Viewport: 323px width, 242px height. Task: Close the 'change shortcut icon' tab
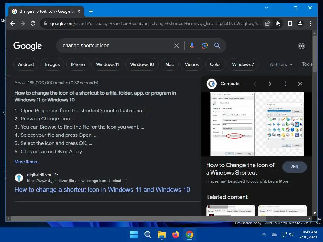click(79, 11)
